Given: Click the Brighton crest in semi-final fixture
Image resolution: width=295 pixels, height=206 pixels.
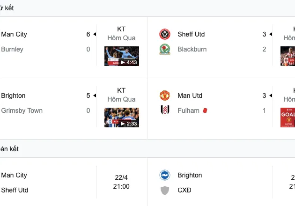Looking at the screenshot, I should [165, 175].
